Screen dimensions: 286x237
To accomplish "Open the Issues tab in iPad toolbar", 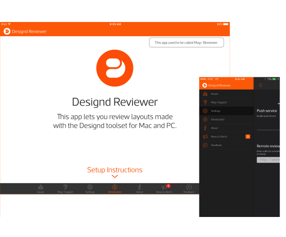I will click(x=41, y=189).
